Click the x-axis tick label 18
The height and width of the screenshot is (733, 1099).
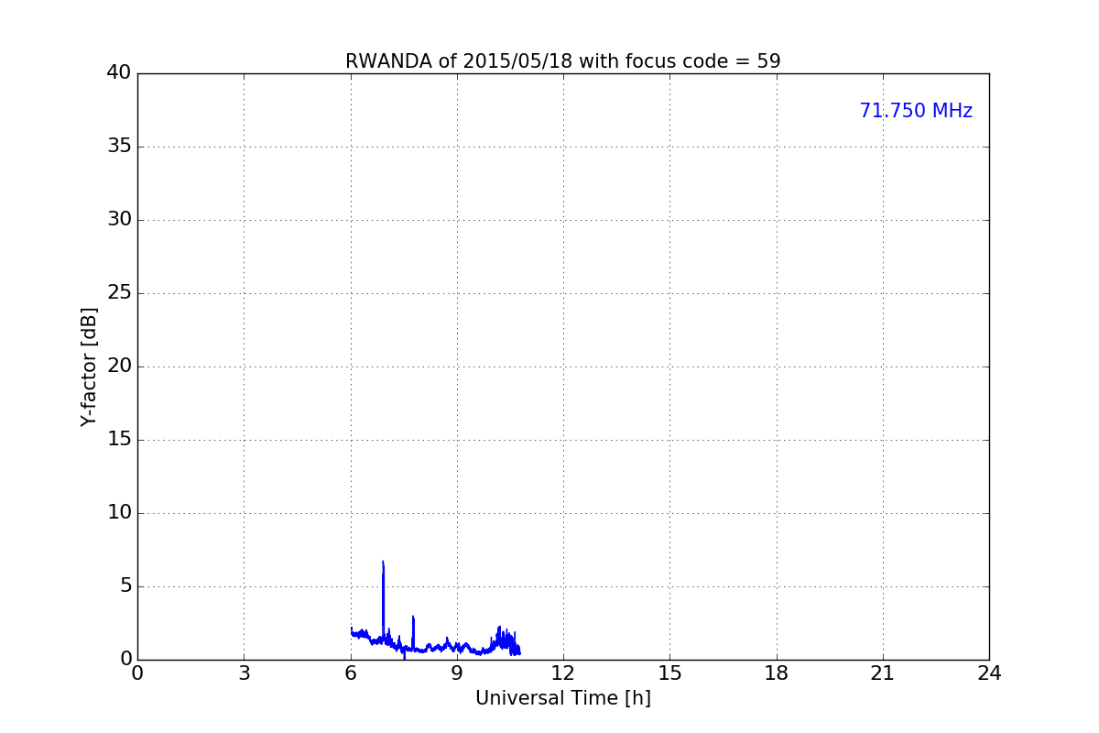777,673
